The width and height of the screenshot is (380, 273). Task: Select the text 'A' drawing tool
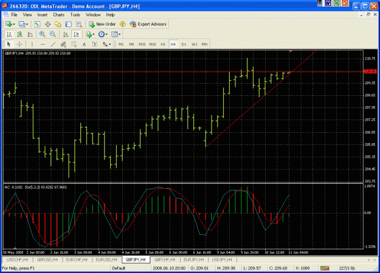84,44
